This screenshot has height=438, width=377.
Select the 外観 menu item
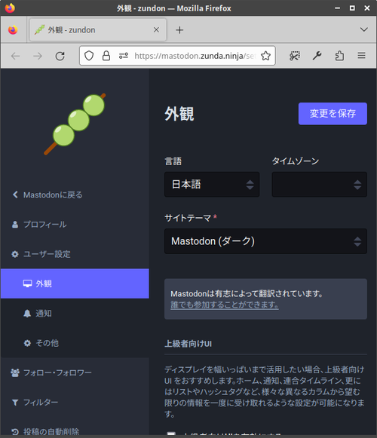75,283
